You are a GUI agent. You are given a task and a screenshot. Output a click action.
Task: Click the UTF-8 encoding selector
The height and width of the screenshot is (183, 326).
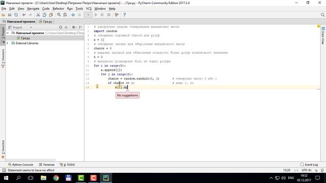[307, 170]
